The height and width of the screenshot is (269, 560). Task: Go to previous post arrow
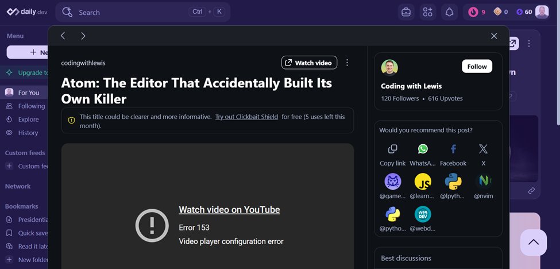[63, 36]
